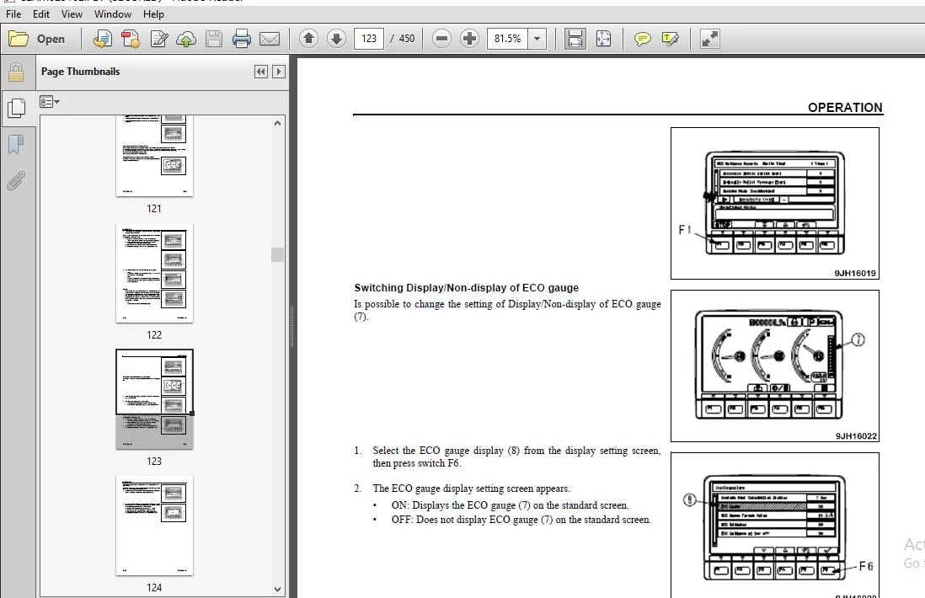Toggle the Page Thumbnails panel icon
Viewport: 925px width, 598px height.
pyautogui.click(x=17, y=108)
